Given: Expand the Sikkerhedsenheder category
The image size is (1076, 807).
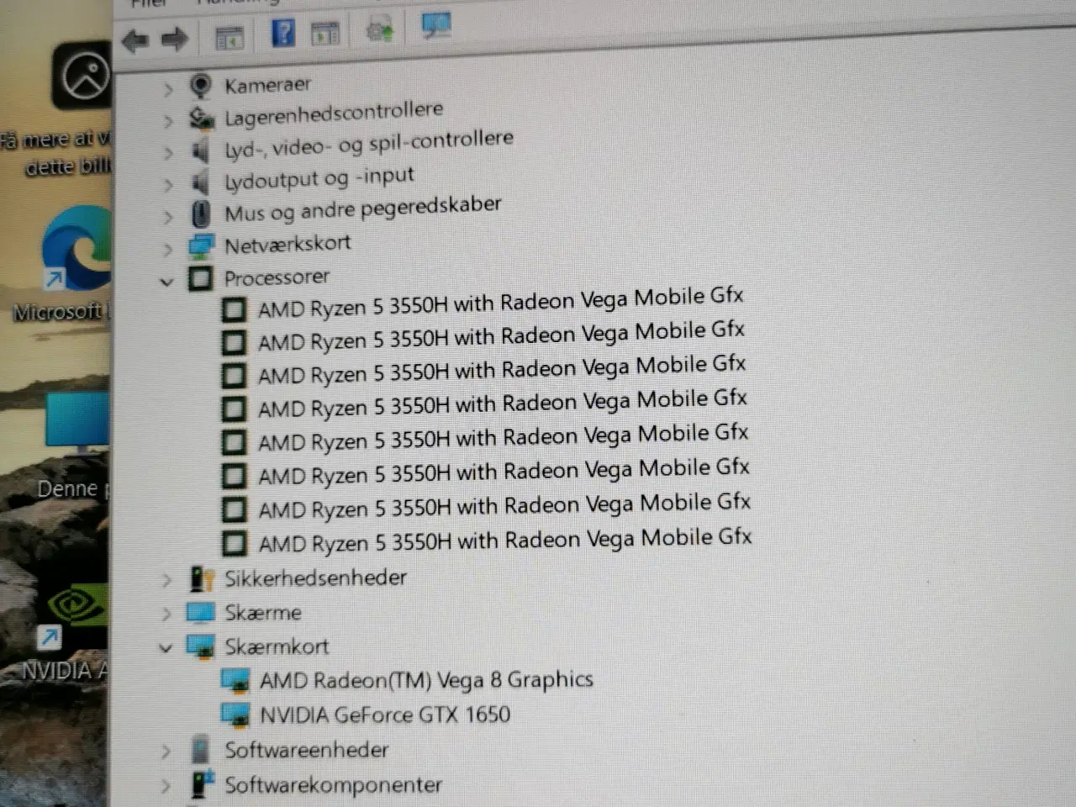Looking at the screenshot, I should [x=166, y=581].
